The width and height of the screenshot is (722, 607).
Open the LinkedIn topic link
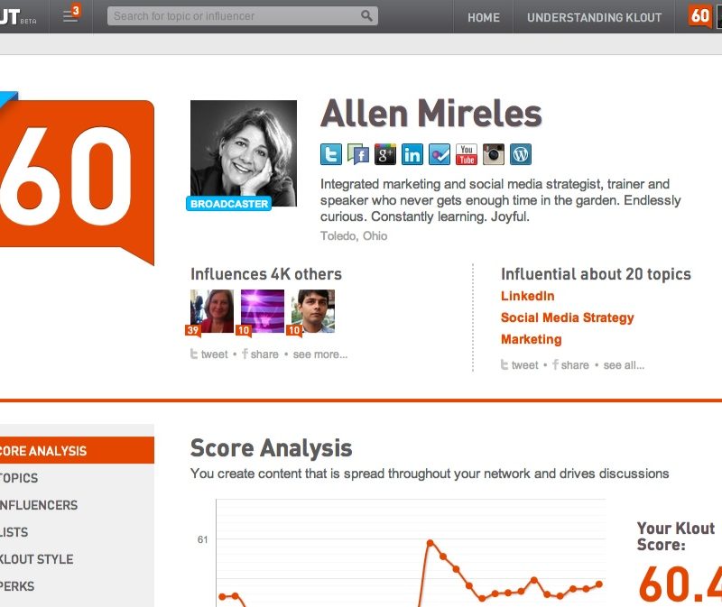click(527, 296)
